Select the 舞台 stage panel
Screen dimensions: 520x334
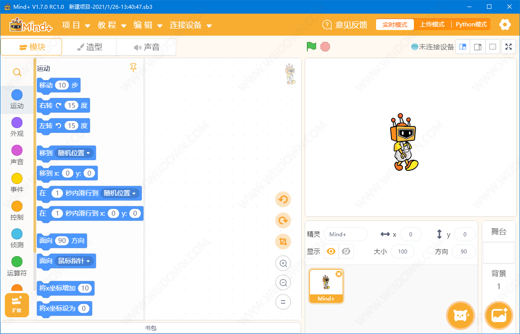pos(498,231)
